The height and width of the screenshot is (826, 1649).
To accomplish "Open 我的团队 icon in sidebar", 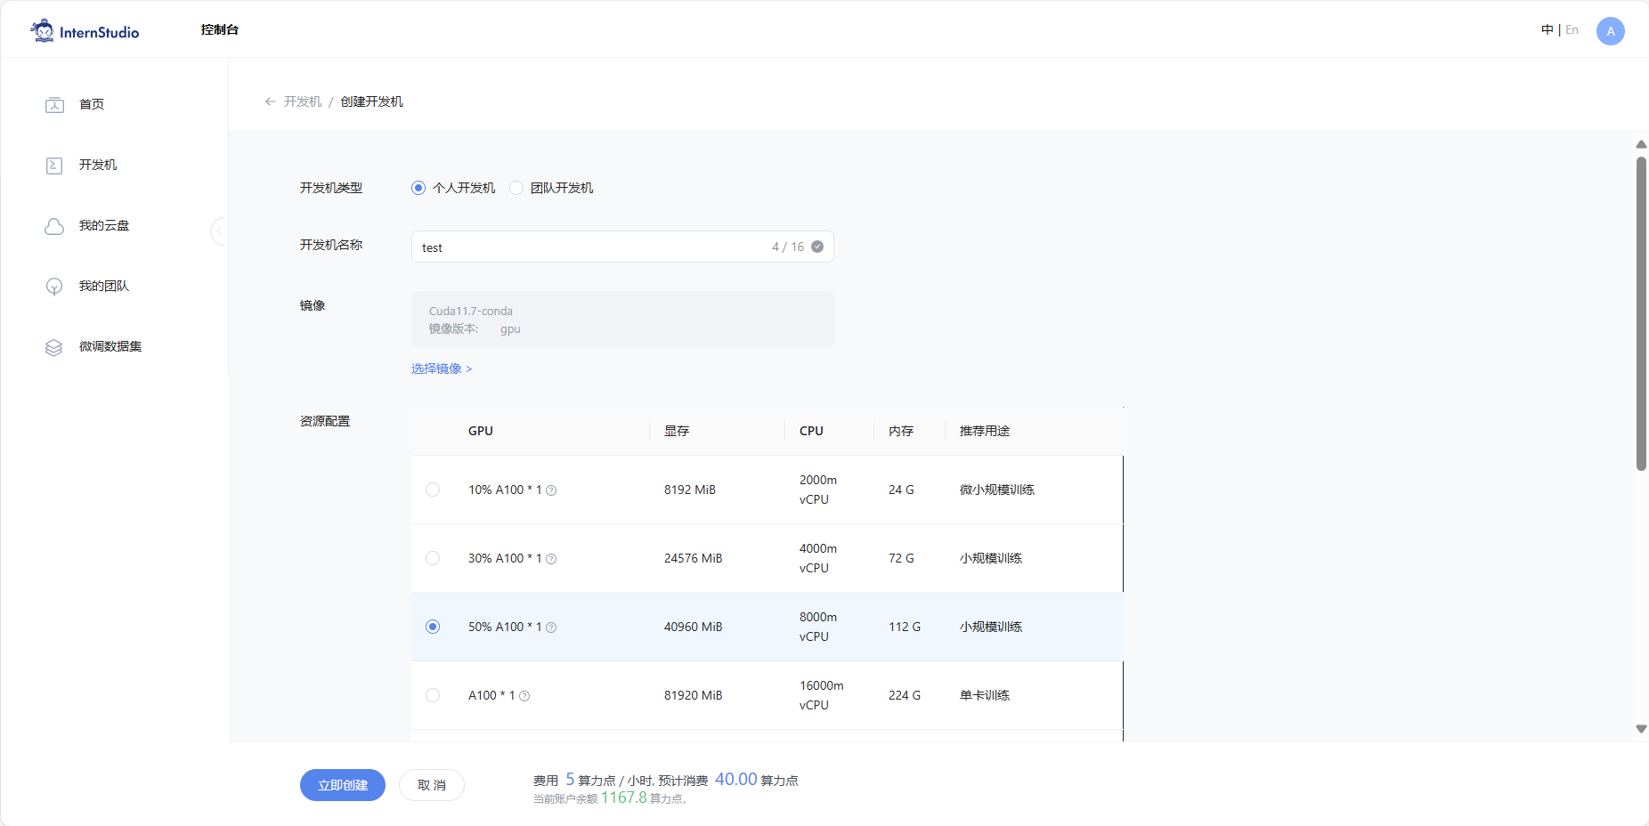I will click(54, 287).
